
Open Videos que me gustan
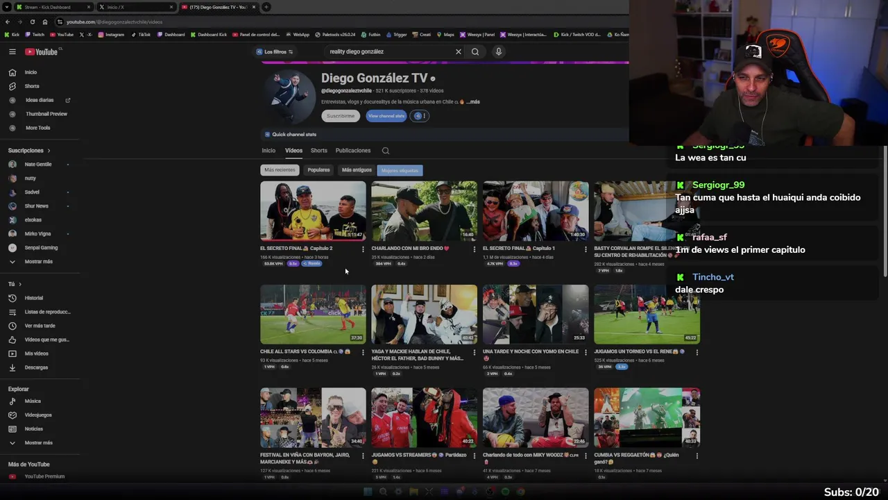click(46, 340)
